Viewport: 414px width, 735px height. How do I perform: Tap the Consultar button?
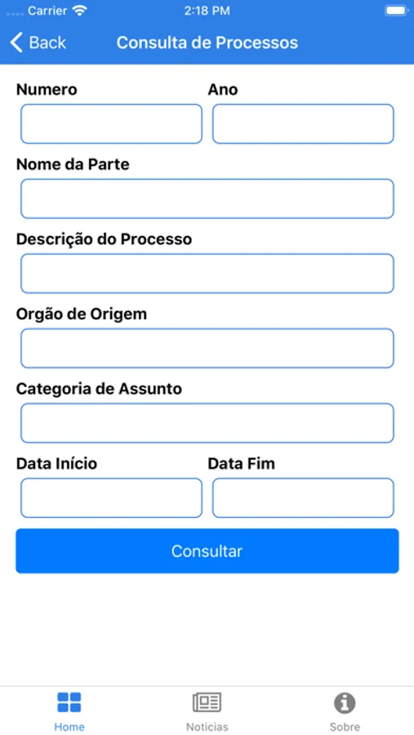pos(207,550)
